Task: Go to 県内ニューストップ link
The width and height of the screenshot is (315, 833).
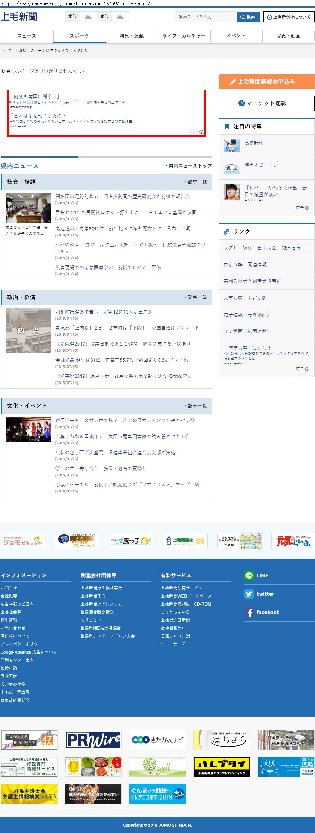Action: (189, 166)
